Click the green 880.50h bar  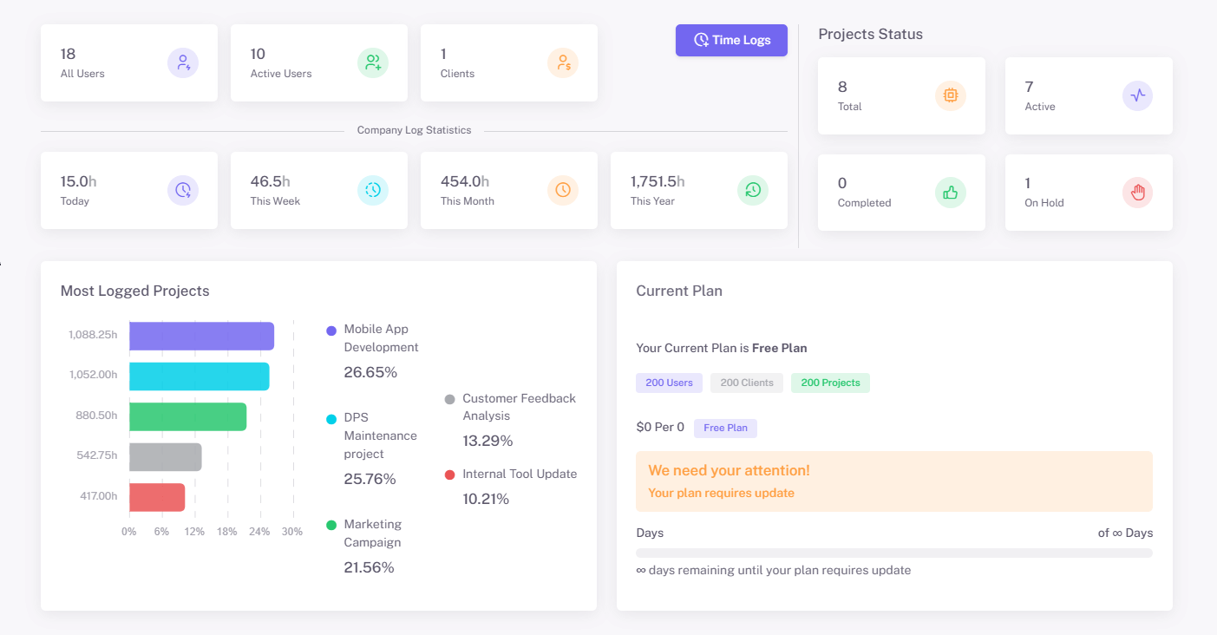tap(188, 416)
